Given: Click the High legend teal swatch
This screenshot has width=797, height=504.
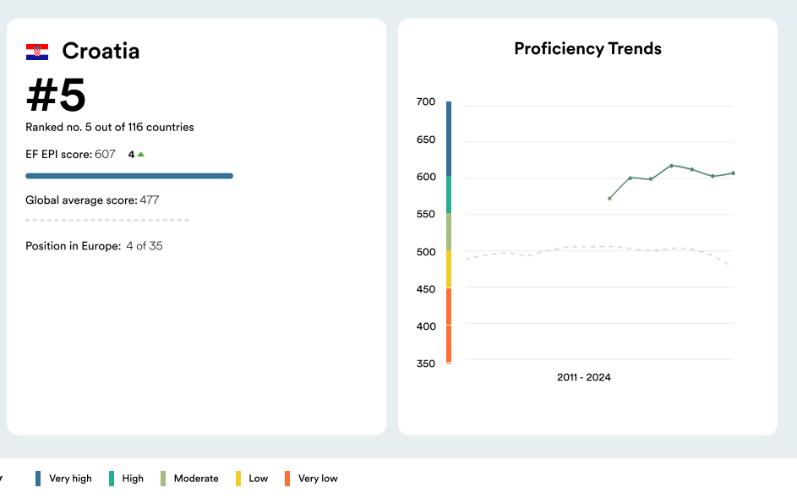Looking at the screenshot, I should point(112,479).
